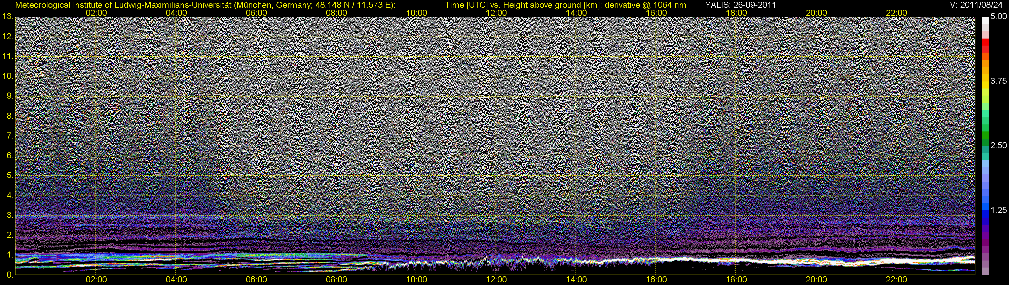This screenshot has height=285, width=1009.
Task: Select "16:00" on the bottom time axis
Action: pos(657,280)
